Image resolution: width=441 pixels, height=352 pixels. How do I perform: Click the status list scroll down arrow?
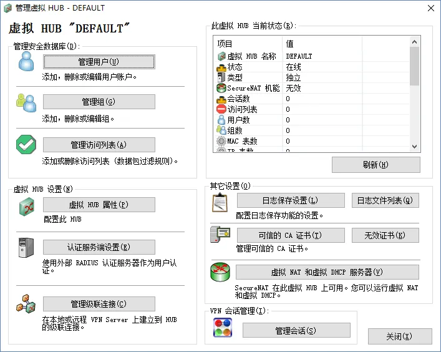(414, 146)
